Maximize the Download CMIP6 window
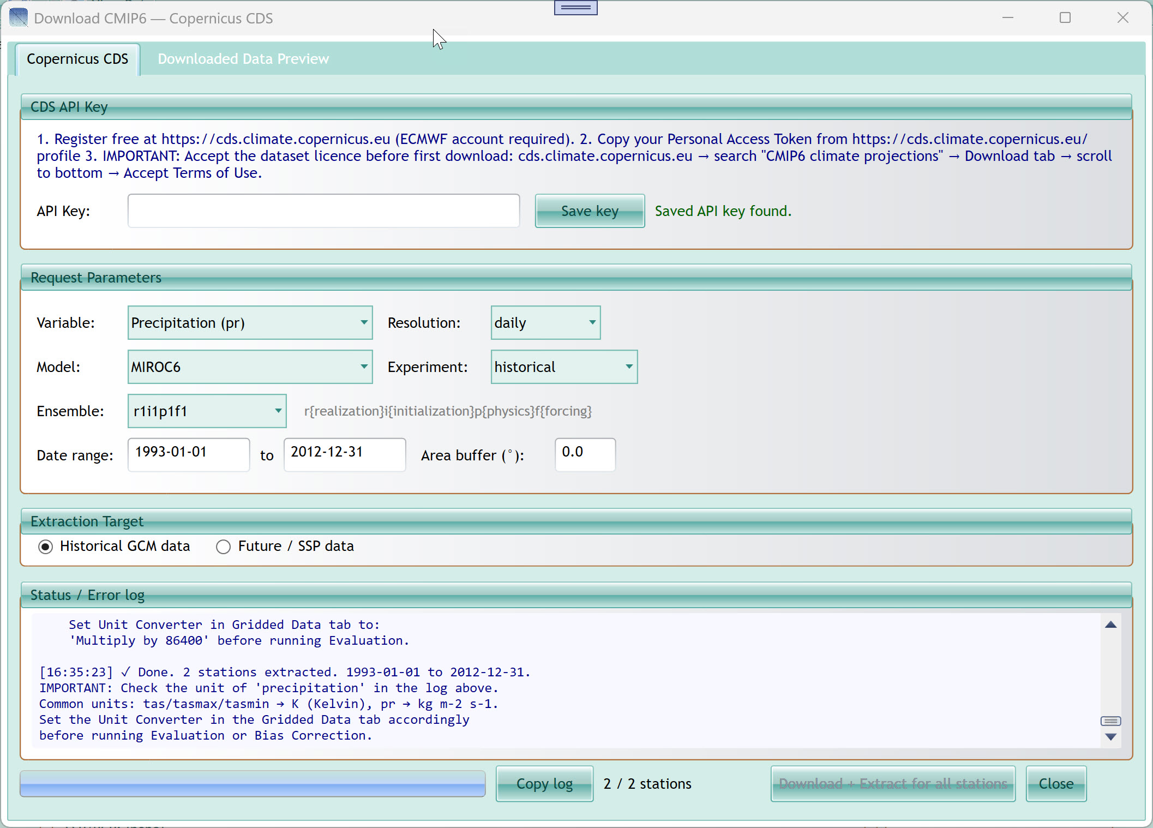Image resolution: width=1153 pixels, height=828 pixels. click(x=1065, y=18)
